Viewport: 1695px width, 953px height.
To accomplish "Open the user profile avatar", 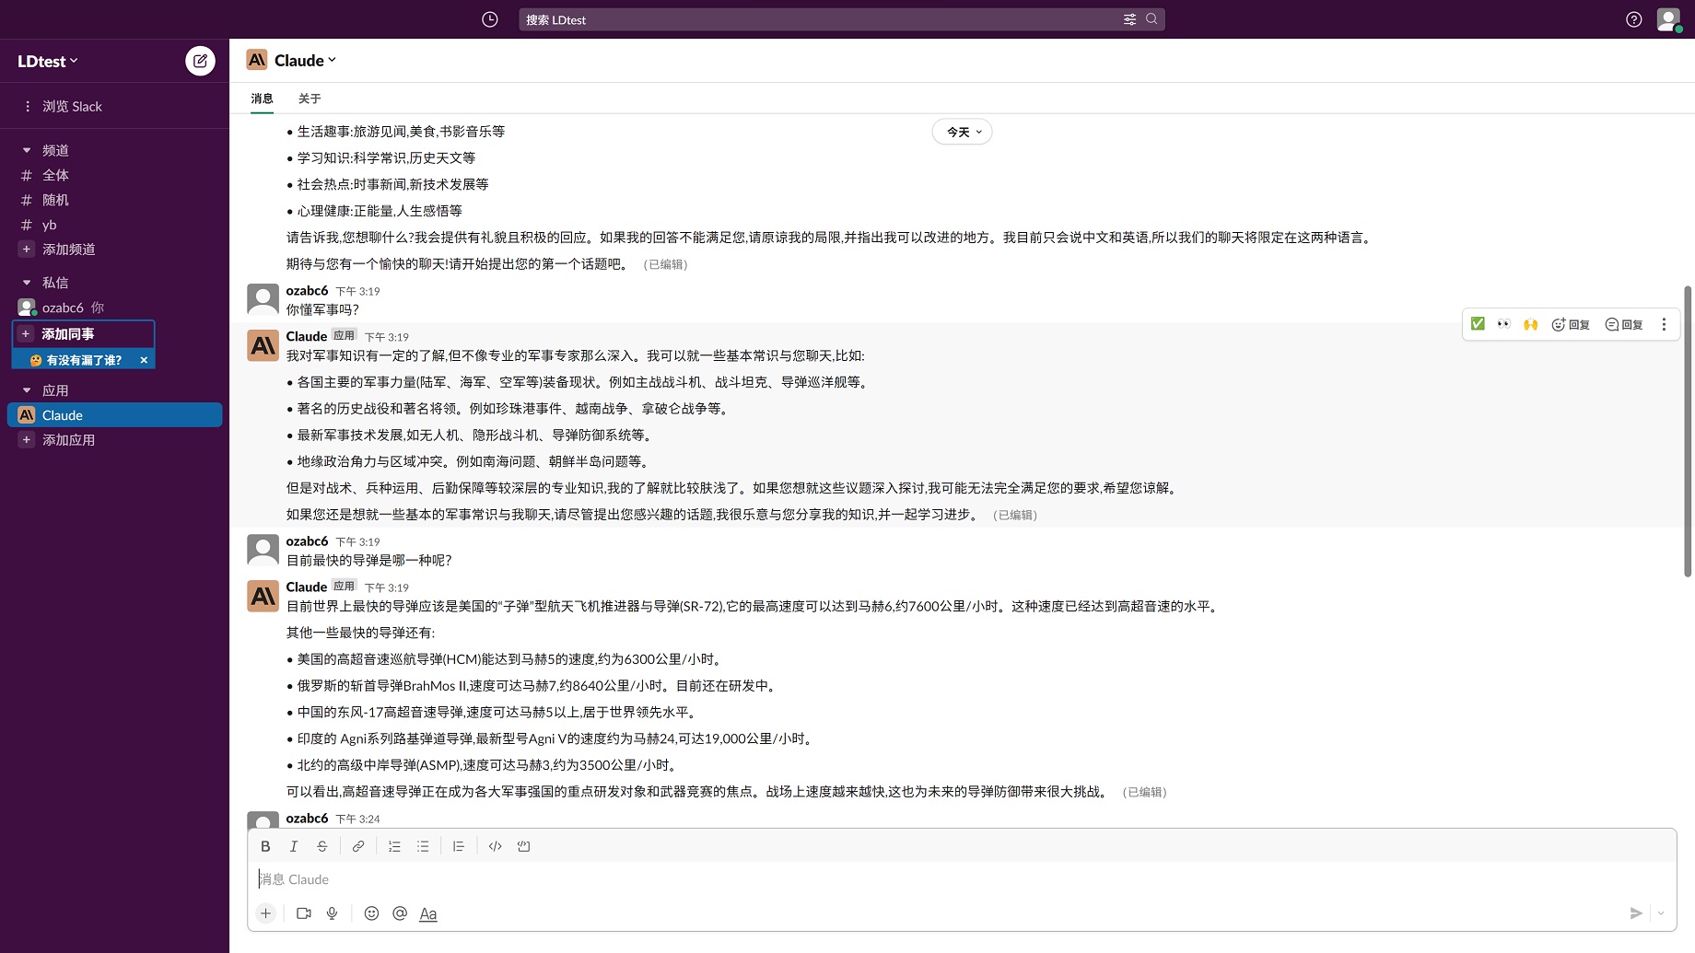I will (x=1668, y=19).
